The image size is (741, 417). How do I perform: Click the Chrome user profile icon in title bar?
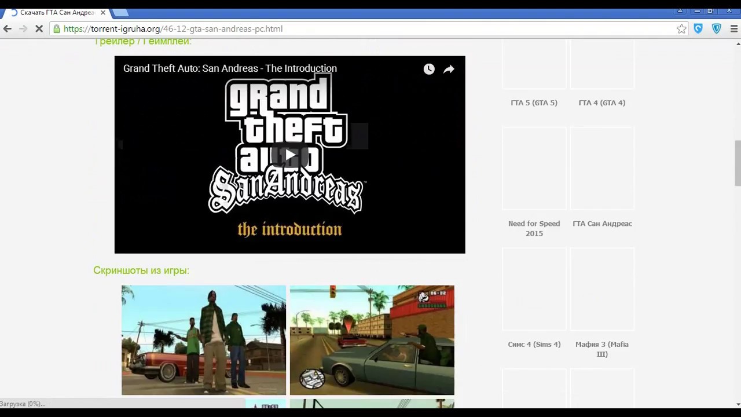[x=680, y=10]
